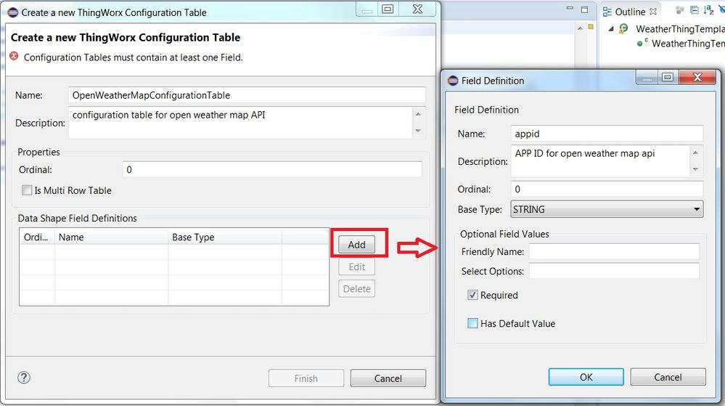Viewport: 725px width, 406px height.
Task: Click the green constructor dot icon in Outline
Action: point(640,44)
